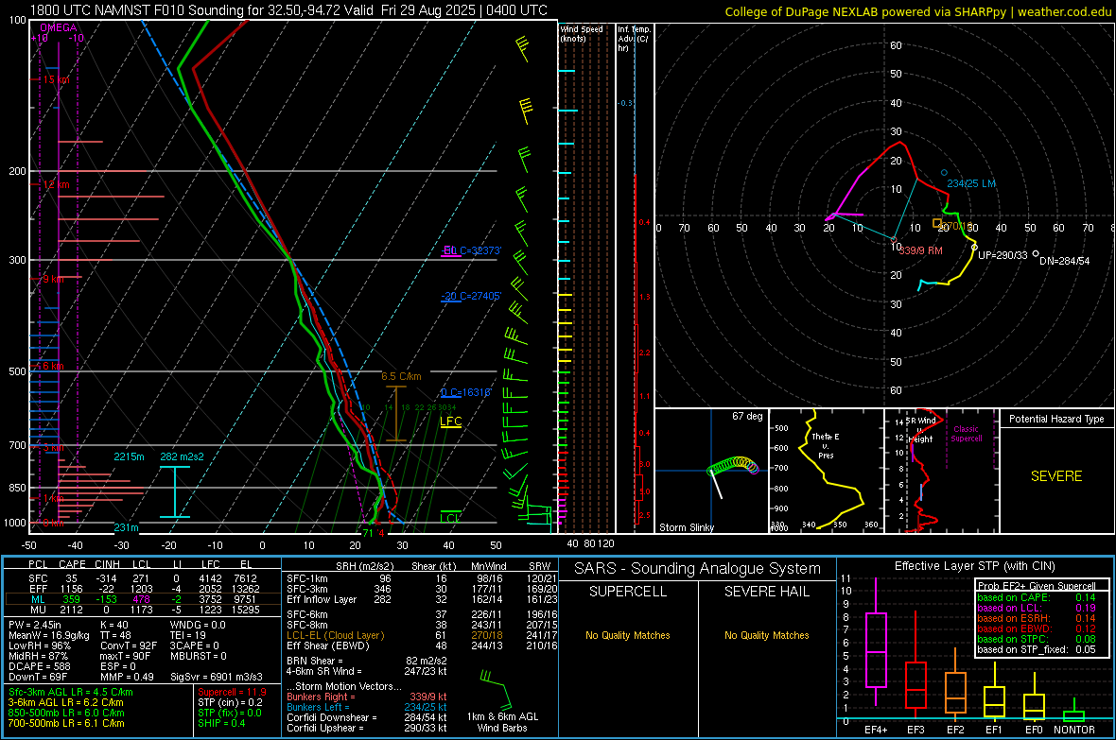This screenshot has height=740, width=1116.
Task: Click the green LCL label on skew-T
Action: [449, 518]
